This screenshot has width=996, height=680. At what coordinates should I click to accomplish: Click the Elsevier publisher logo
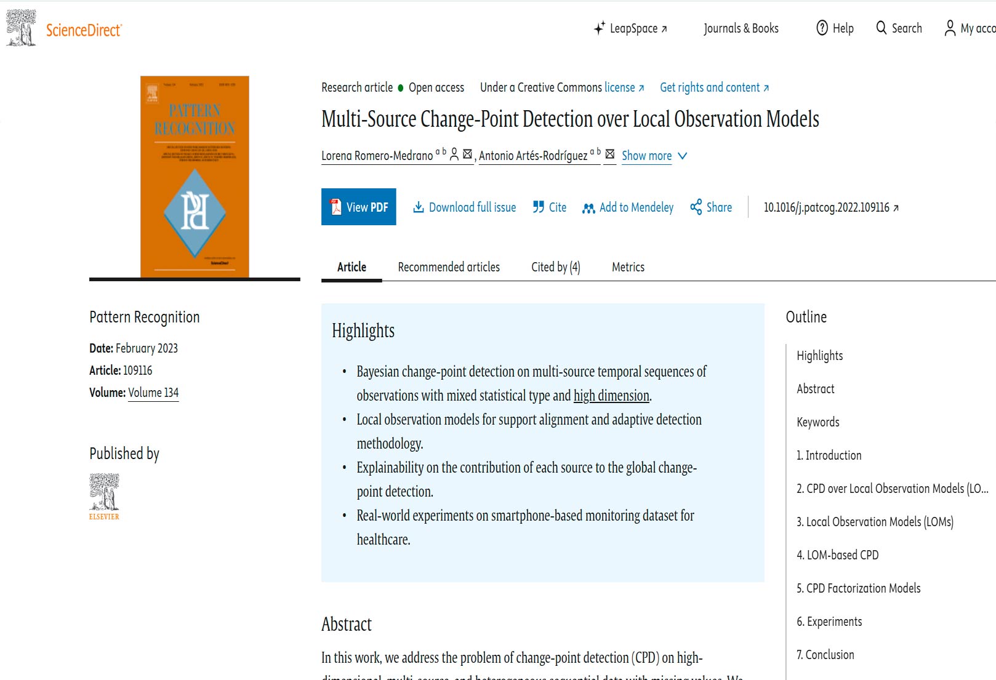click(104, 497)
